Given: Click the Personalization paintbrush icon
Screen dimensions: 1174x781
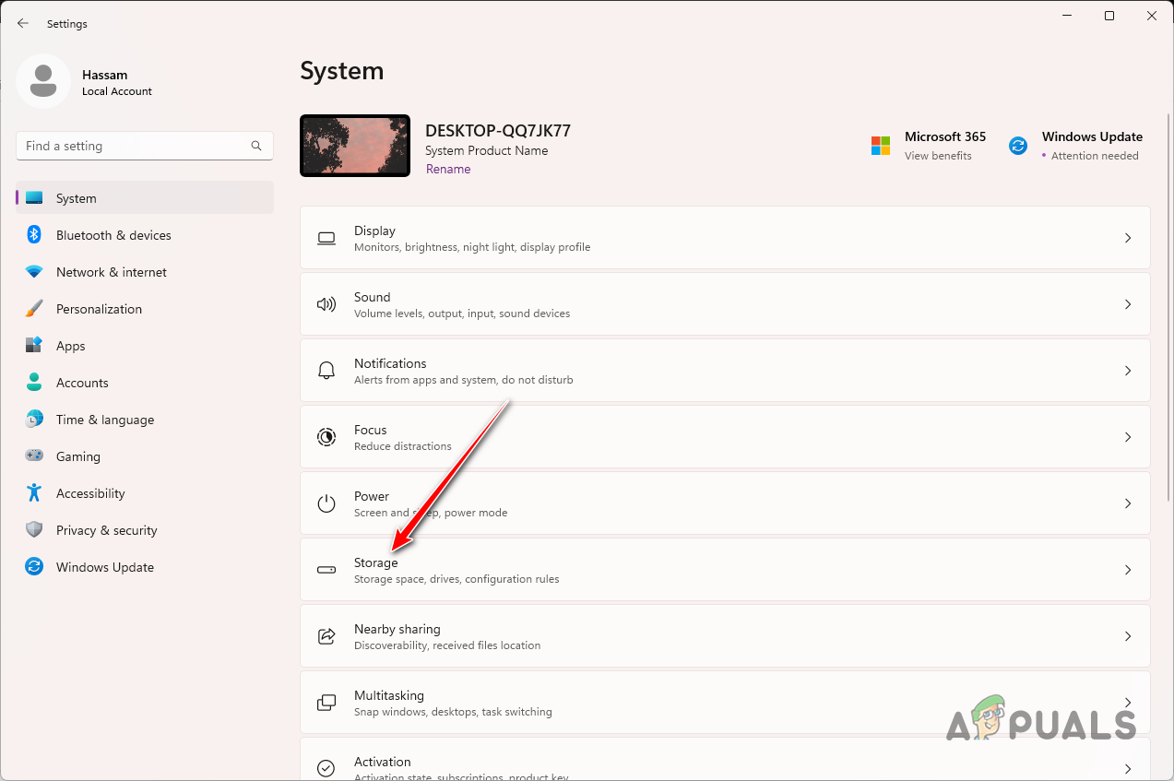Looking at the screenshot, I should (x=34, y=309).
